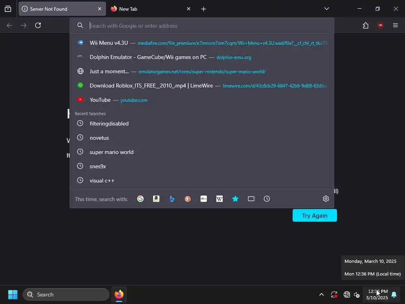Search this time with Wikipedia
This screenshot has width=405, height=304.
[x=219, y=199]
